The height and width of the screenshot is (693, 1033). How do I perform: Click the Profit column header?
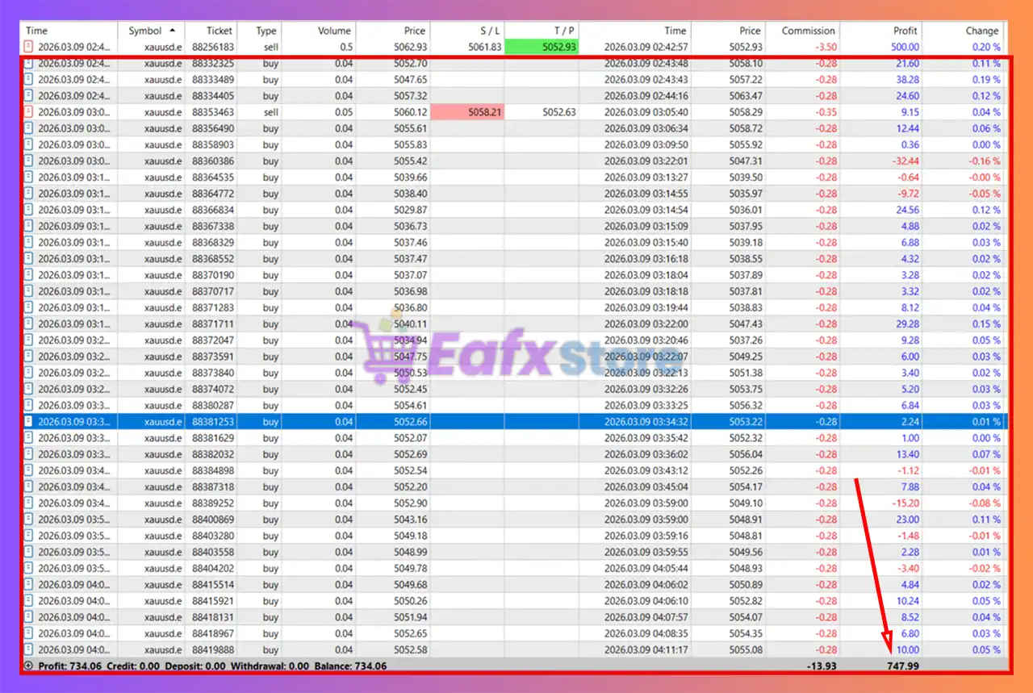905,31
